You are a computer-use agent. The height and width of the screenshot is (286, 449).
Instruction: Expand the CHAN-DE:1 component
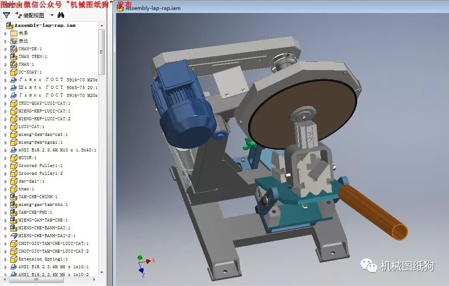(6, 49)
